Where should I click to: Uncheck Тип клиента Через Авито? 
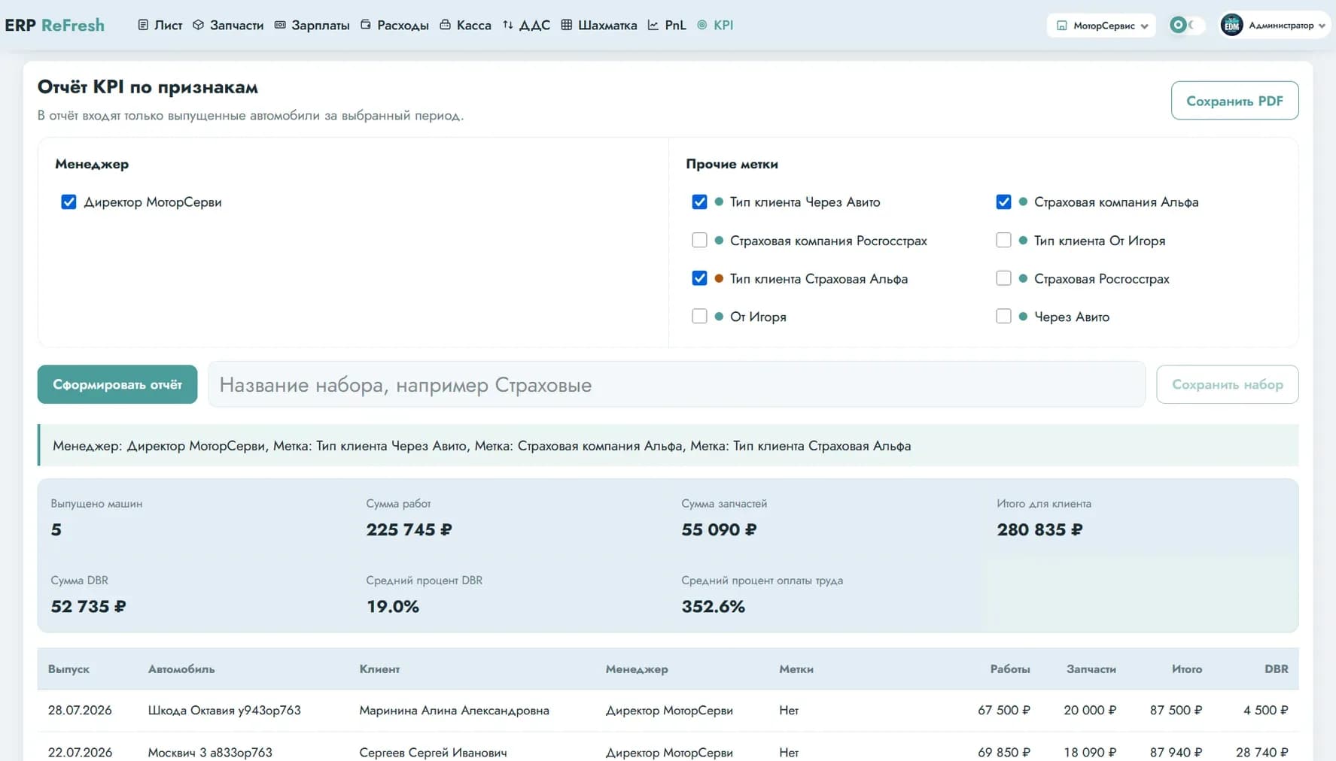pyautogui.click(x=699, y=202)
